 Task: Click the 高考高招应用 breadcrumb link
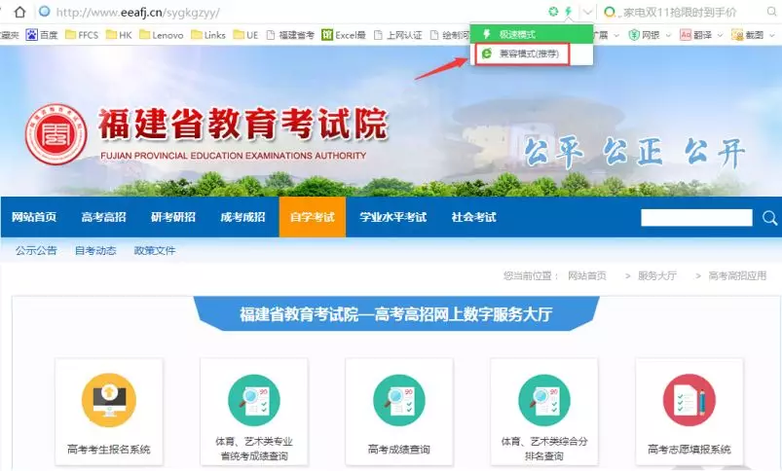pyautogui.click(x=737, y=275)
